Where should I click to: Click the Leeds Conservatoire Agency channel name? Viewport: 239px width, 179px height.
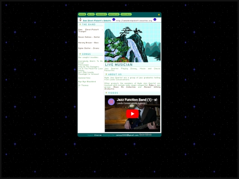click(131, 103)
